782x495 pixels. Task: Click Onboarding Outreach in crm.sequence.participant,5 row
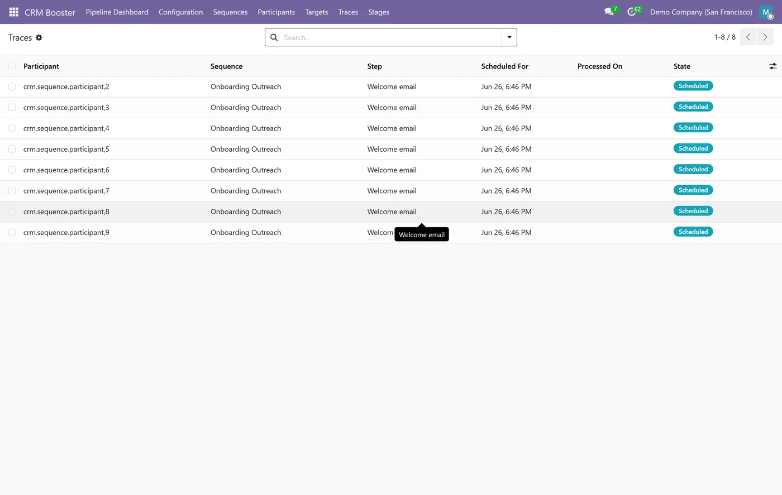click(246, 149)
